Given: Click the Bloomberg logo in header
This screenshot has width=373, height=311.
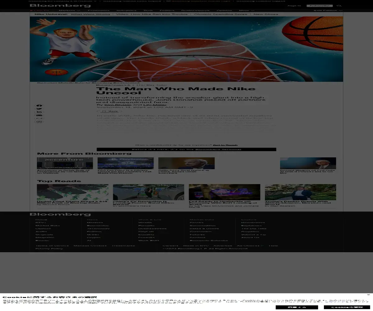Looking at the screenshot, I should click(60, 6).
